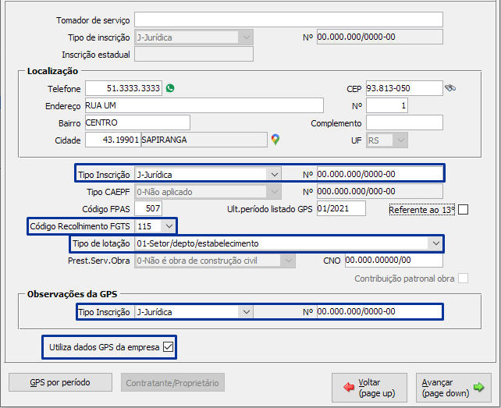Click the Bairro field containing CENTRO
The height and width of the screenshot is (408, 501).
coord(137,122)
